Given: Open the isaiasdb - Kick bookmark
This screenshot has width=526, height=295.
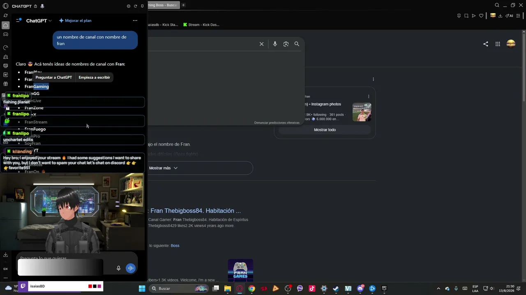Looking at the screenshot, I should pos(163,25).
